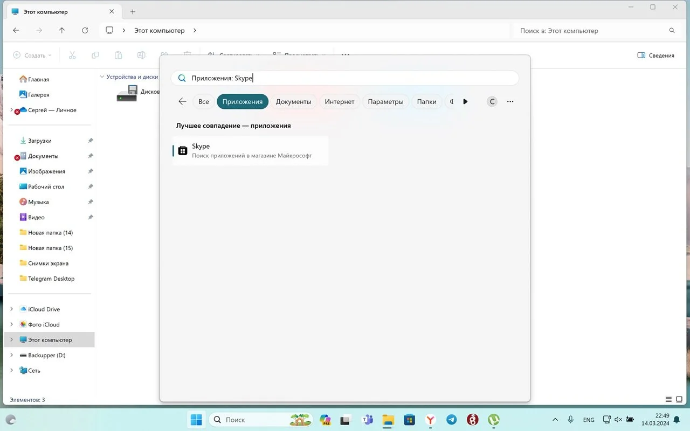Select the 'Все' search filter
The width and height of the screenshot is (690, 431).
(203, 101)
